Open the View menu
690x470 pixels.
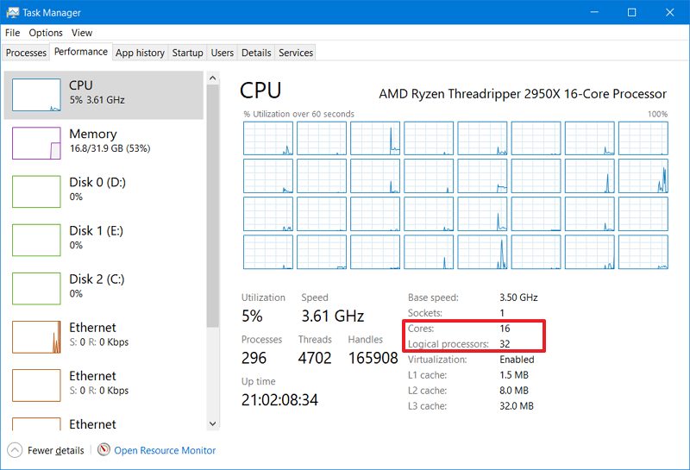[82, 33]
